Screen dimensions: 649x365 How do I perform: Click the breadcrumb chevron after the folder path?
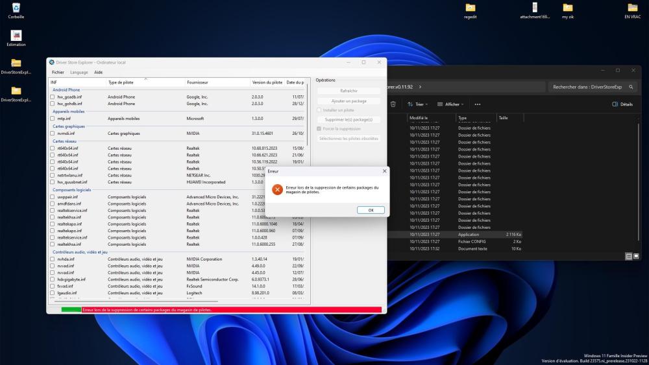(421, 86)
